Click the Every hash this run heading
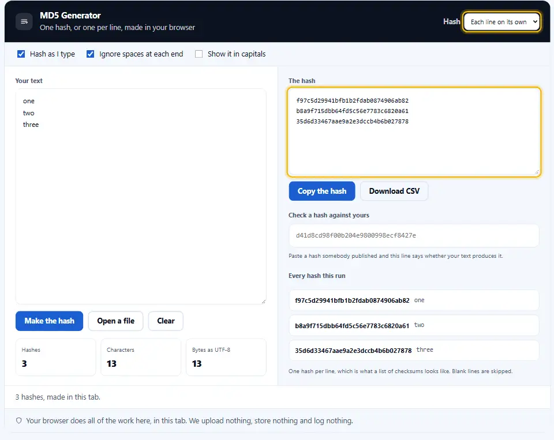Viewport: 554px width, 440px height. tap(317, 276)
